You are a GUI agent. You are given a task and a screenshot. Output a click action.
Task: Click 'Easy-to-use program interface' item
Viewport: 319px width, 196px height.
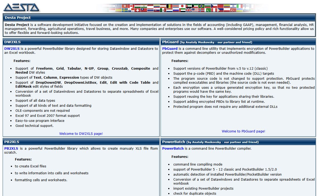point(40,121)
